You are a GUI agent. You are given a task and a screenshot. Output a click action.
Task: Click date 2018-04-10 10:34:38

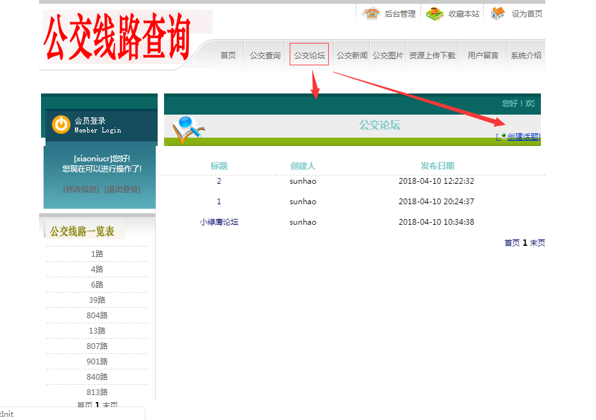coord(436,222)
